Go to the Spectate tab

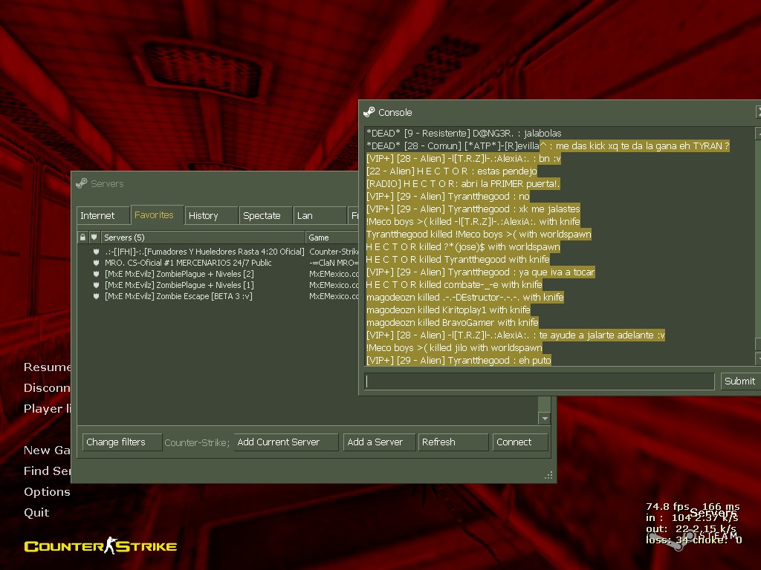265,216
